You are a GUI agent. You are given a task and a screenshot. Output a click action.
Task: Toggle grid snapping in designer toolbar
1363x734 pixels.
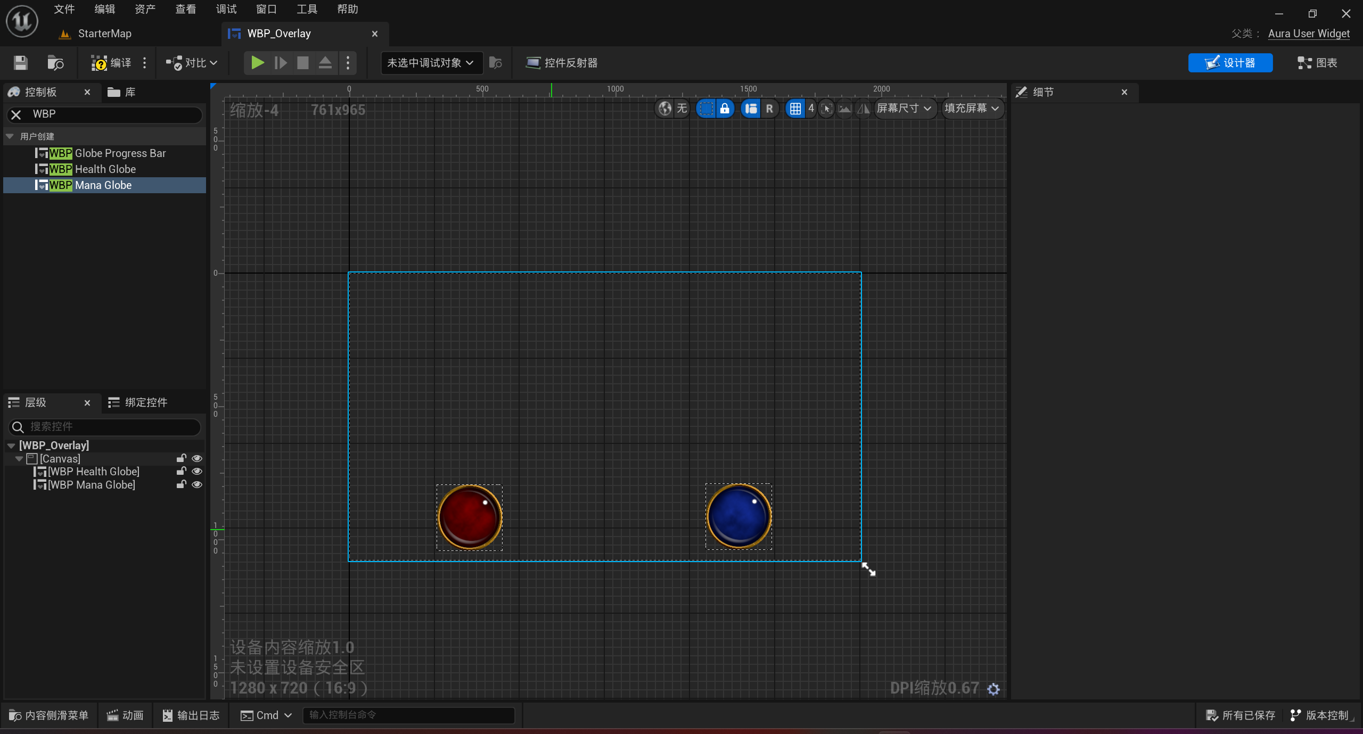click(x=795, y=109)
